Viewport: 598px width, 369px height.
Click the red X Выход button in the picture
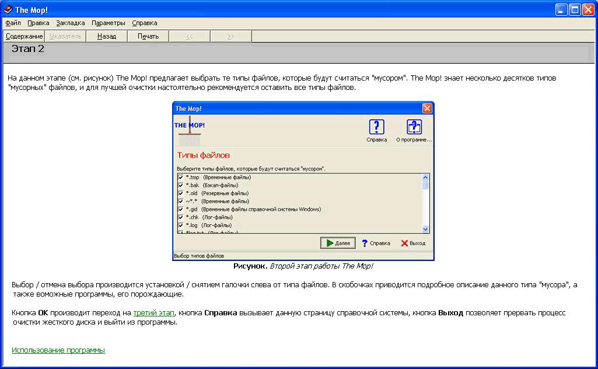(x=413, y=243)
